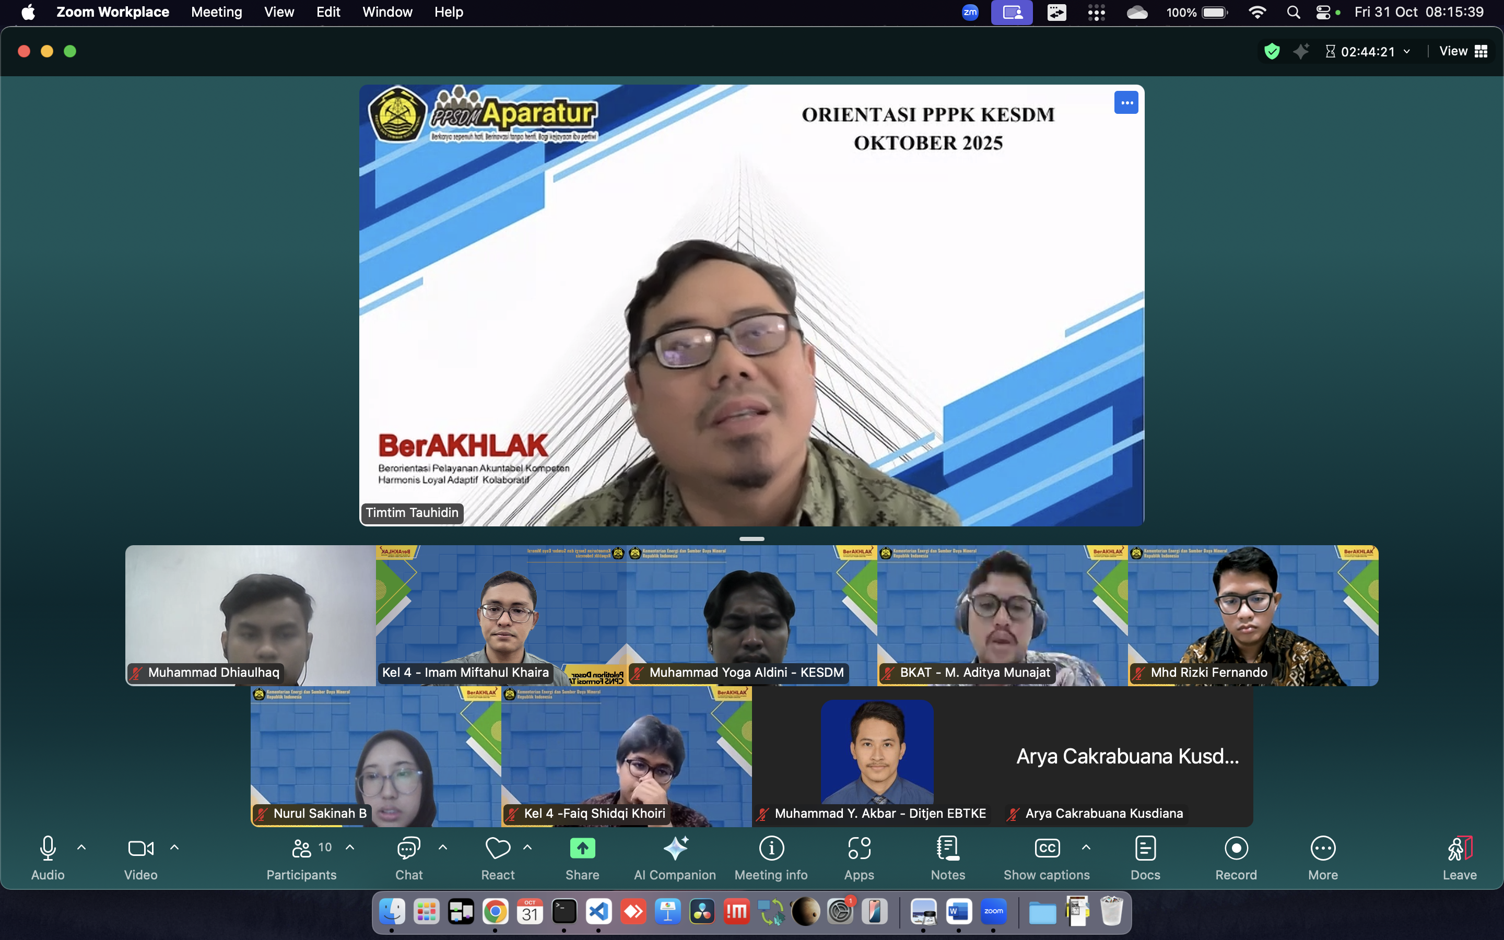Toggle Show captions on
The image size is (1504, 940).
pos(1047,849)
